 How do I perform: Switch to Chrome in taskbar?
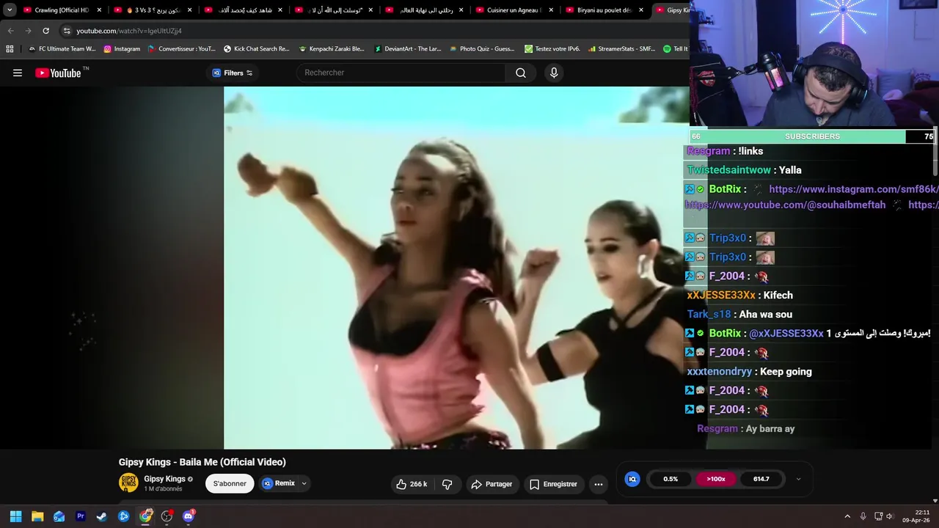coord(146,516)
